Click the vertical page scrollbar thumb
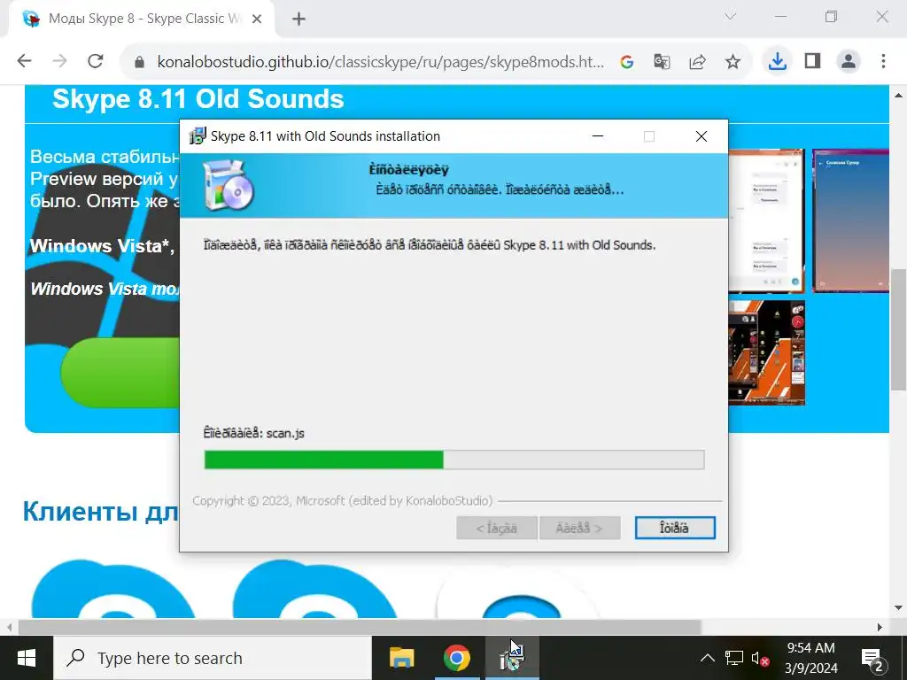The height and width of the screenshot is (680, 907). pyautogui.click(x=898, y=329)
